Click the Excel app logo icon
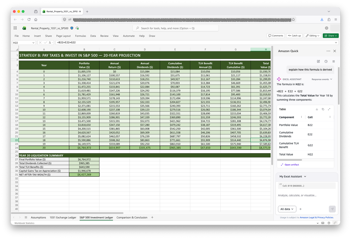 [x=24, y=28]
